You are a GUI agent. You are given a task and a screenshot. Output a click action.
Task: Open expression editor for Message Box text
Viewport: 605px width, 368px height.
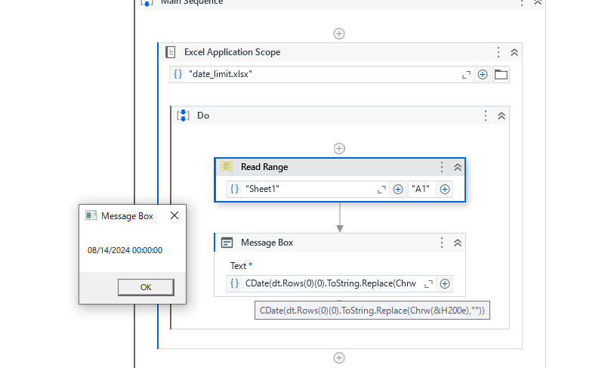(x=428, y=284)
